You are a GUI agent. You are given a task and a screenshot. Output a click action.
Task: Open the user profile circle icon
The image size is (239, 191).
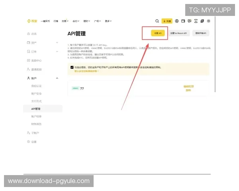pos(176,21)
